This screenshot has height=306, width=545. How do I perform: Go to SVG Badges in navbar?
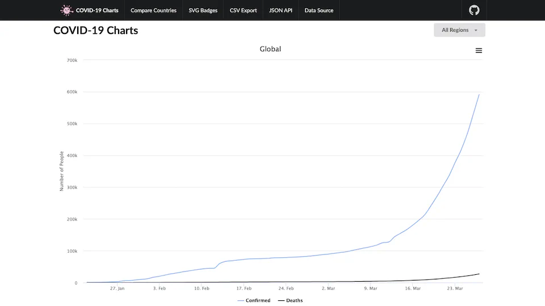click(203, 10)
